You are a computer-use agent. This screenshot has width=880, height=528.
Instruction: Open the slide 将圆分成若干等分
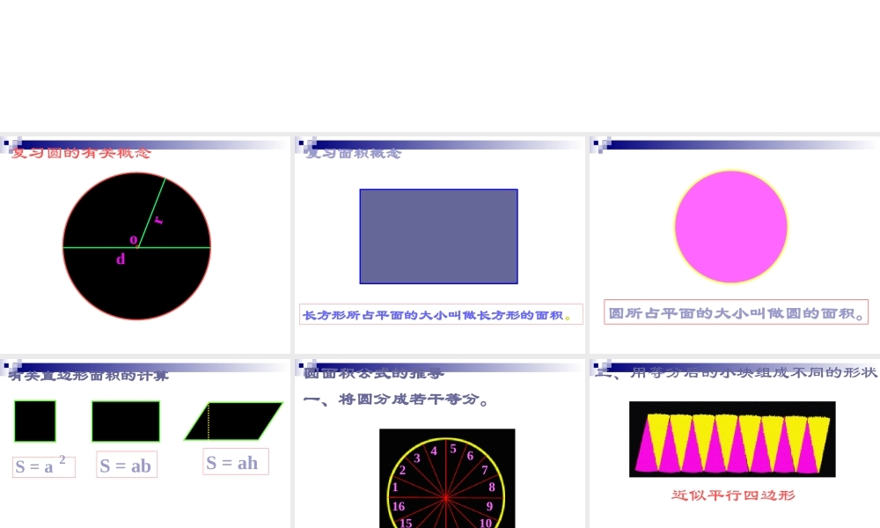click(439, 444)
